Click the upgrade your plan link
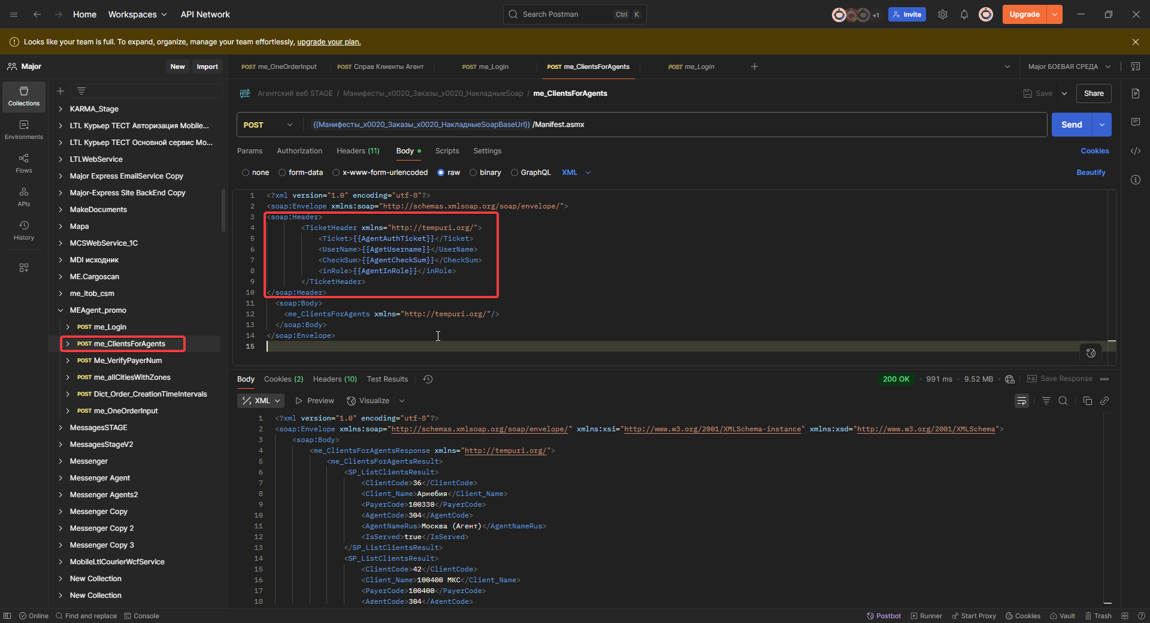Viewport: 1150px width, 623px height. click(329, 42)
